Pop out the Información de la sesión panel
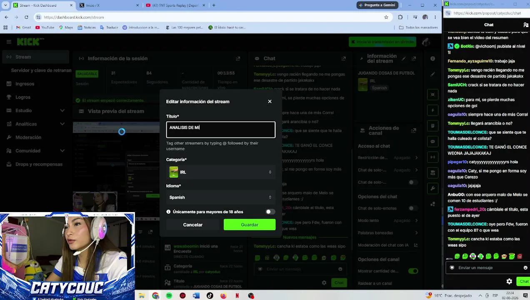This screenshot has height=300, width=530. tap(238, 59)
